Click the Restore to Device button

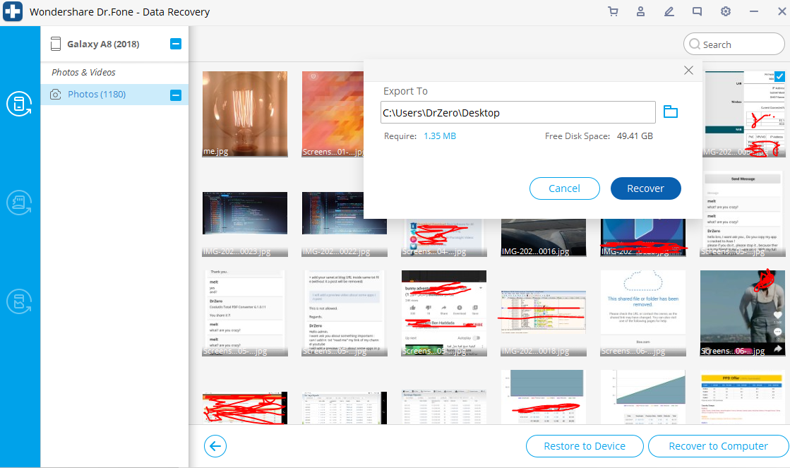point(585,446)
